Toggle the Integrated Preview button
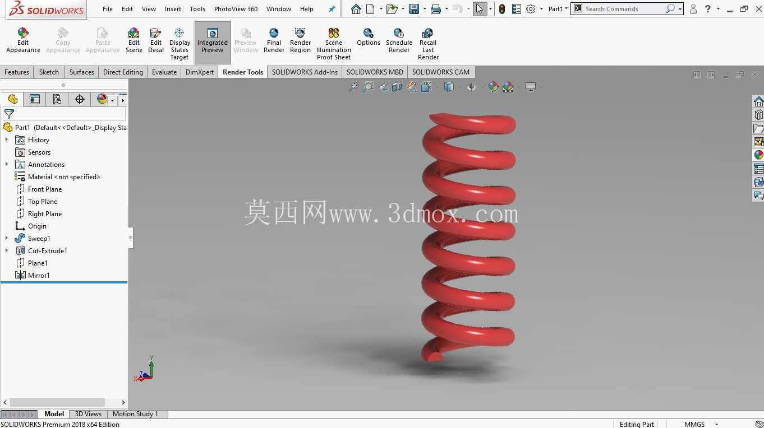 (x=213, y=42)
